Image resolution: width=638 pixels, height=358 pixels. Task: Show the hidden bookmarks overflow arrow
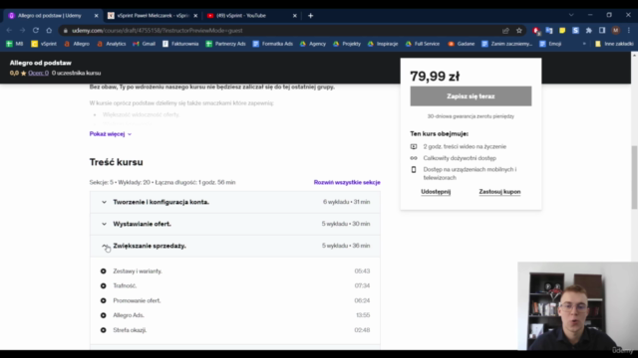pos(584,44)
